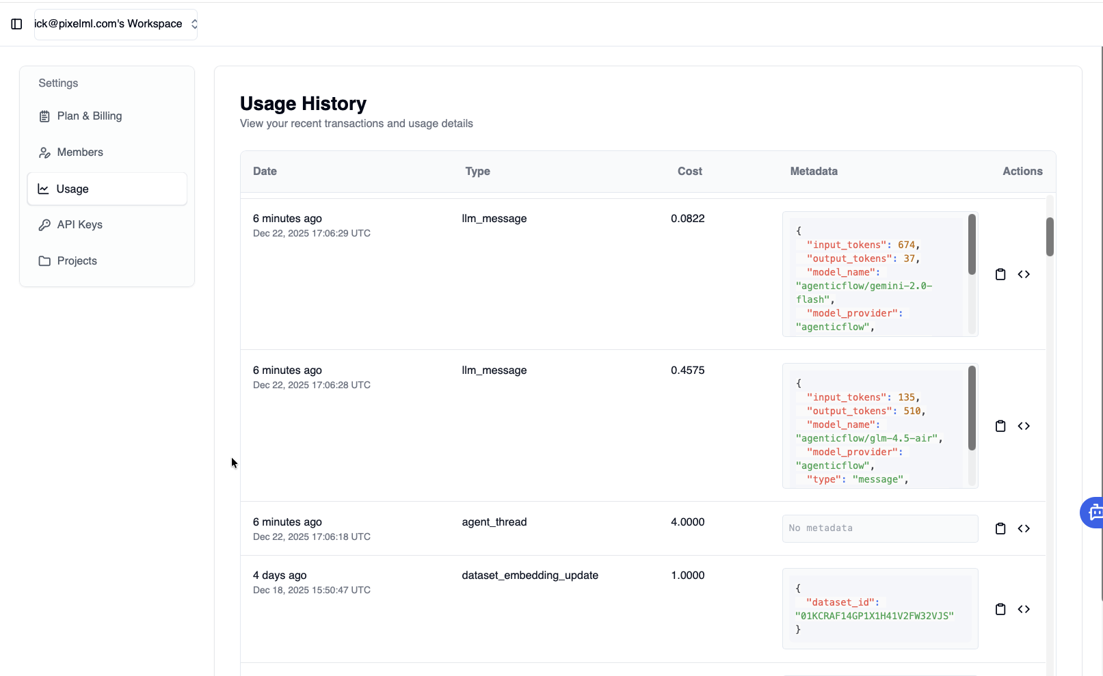Open Plan & Billing settings

click(89, 116)
